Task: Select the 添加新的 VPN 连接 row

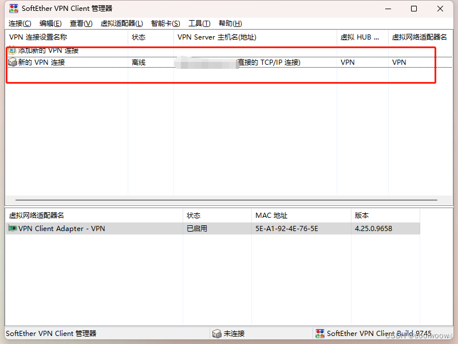Action: point(229,50)
